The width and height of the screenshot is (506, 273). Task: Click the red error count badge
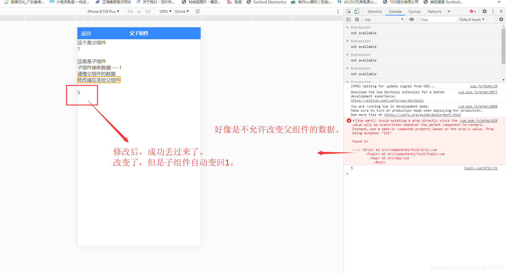pyautogui.click(x=473, y=11)
